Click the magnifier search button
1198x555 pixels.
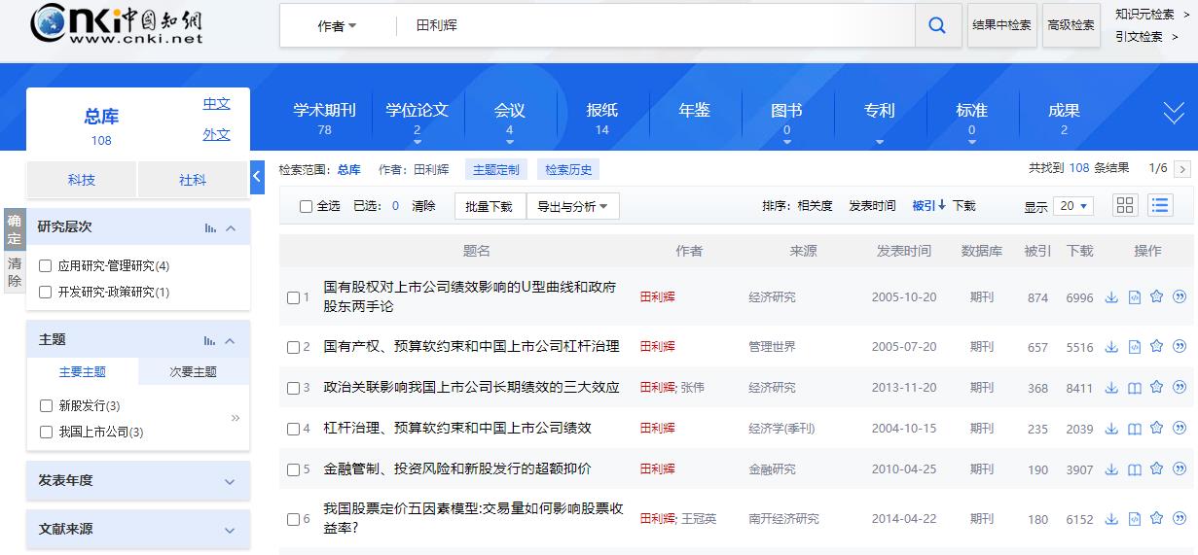click(x=937, y=26)
